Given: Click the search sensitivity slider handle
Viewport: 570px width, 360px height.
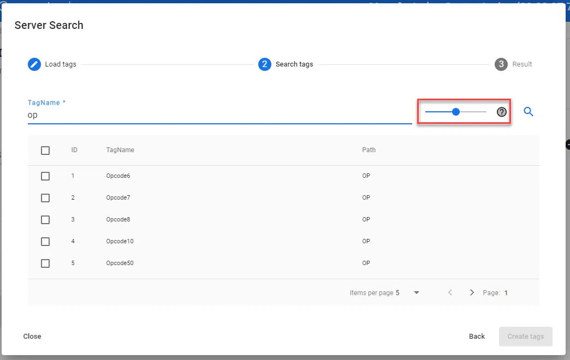Looking at the screenshot, I should pyautogui.click(x=456, y=112).
